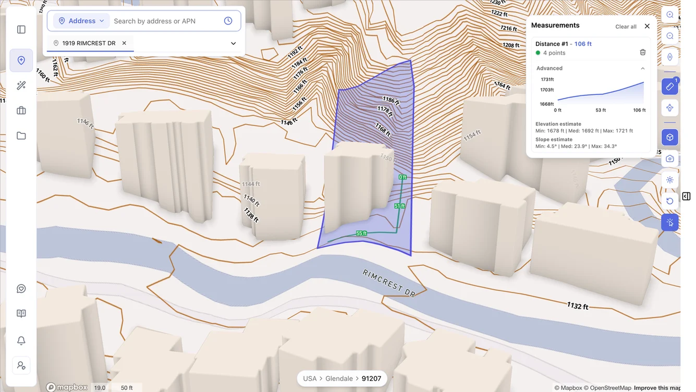Click the 91207 zip breadcrumb
Image resolution: width=696 pixels, height=392 pixels.
coord(371,378)
